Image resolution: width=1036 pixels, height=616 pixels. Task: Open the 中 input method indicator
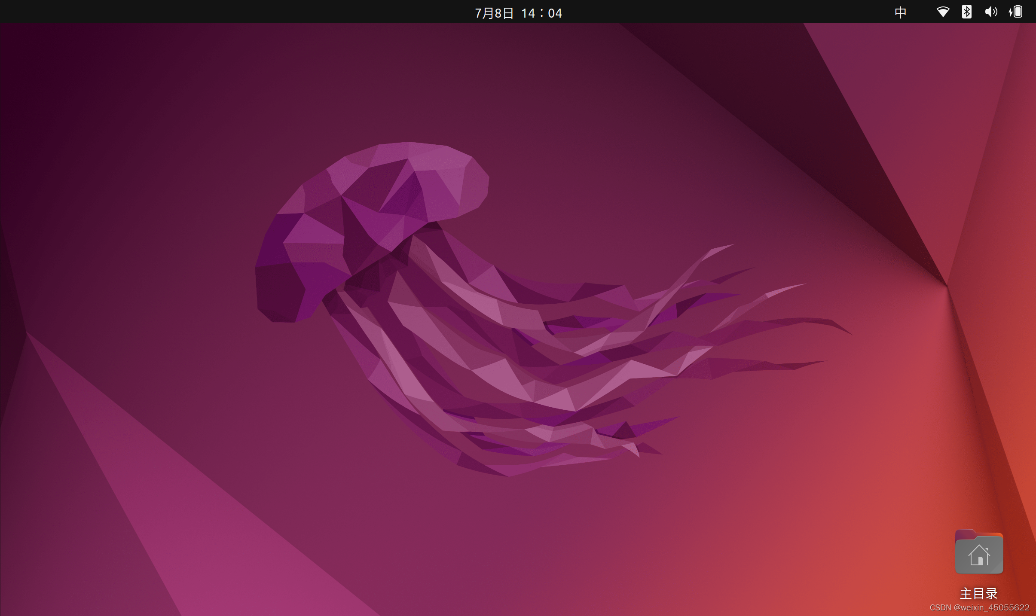(x=901, y=12)
